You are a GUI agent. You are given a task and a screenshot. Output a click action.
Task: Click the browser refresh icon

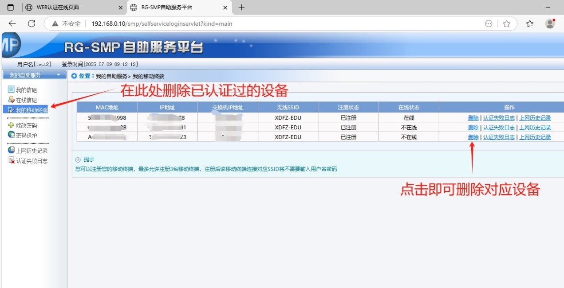point(32,23)
